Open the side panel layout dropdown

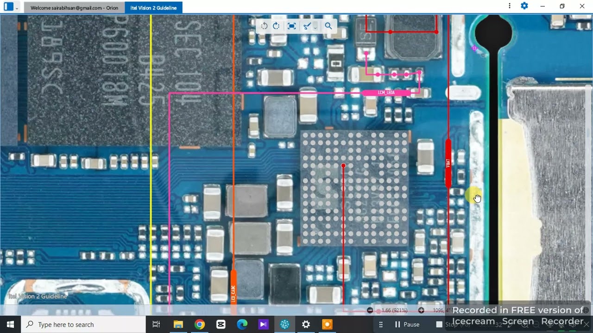(x=17, y=7)
